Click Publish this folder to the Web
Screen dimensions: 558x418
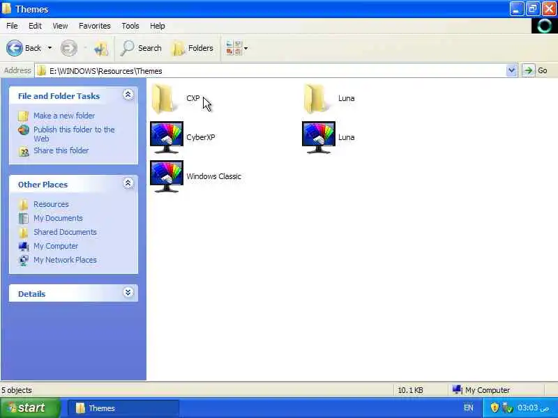[74, 134]
